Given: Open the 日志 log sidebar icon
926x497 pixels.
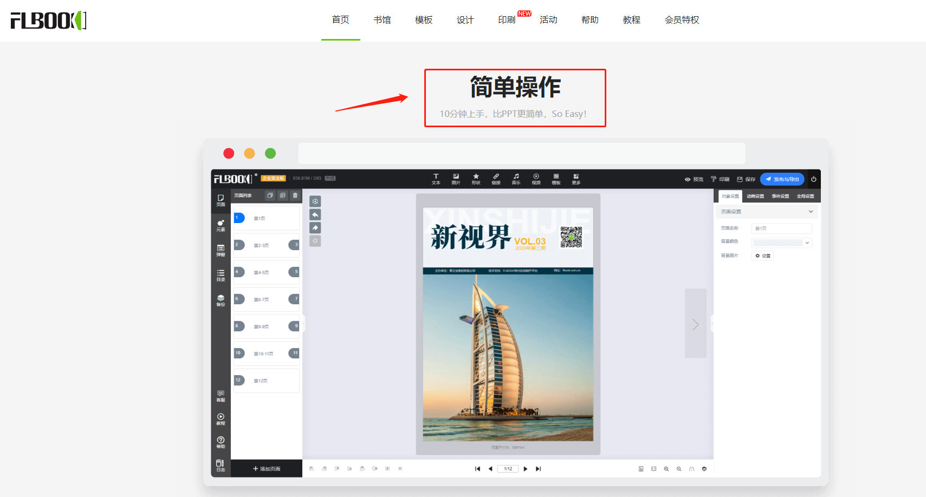Looking at the screenshot, I should click(221, 466).
